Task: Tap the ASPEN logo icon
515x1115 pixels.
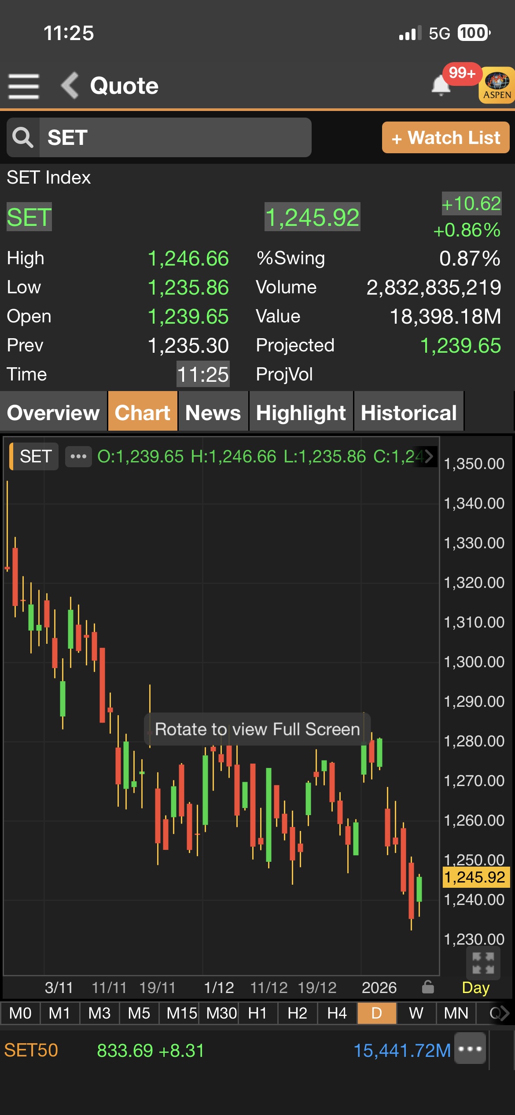Action: [497, 85]
